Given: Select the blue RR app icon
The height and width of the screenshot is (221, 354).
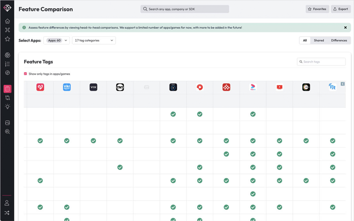Looking at the screenshot, I should [332, 86].
